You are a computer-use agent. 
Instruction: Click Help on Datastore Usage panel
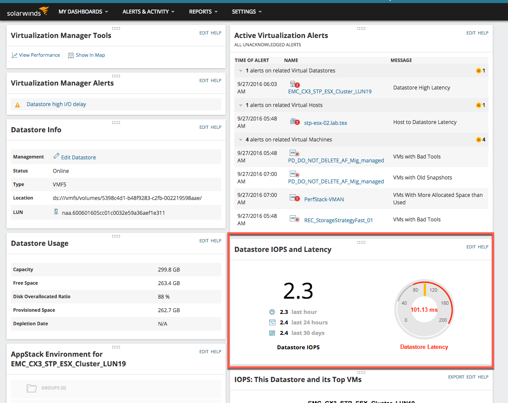[x=216, y=241]
